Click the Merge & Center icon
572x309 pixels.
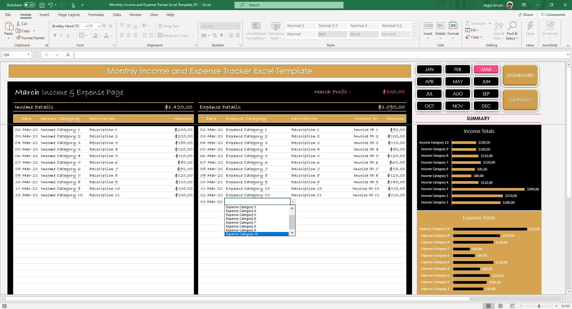pos(161,35)
